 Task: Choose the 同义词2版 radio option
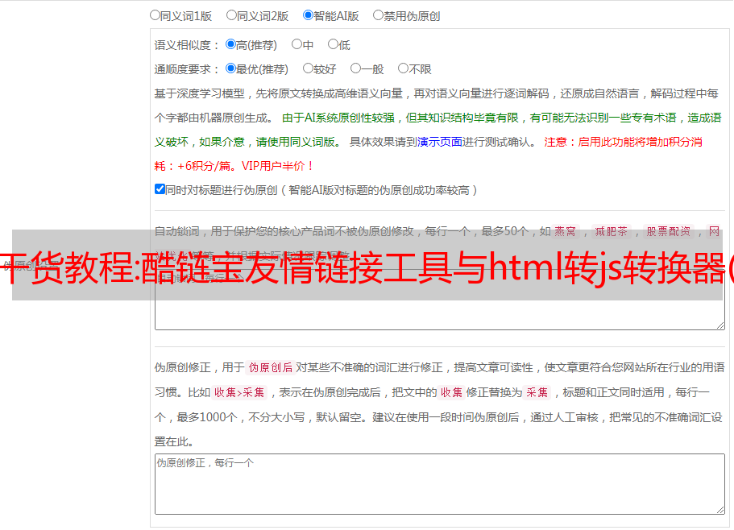coord(231,14)
